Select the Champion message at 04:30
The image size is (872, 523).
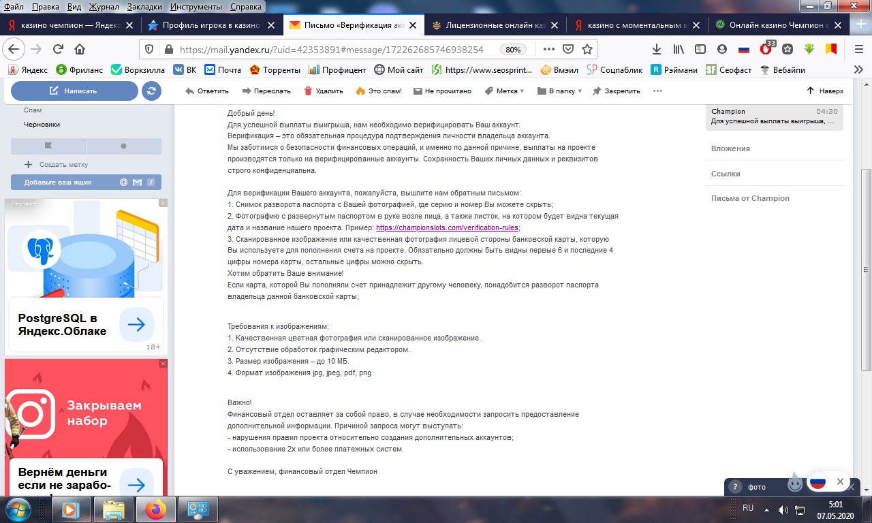(x=775, y=116)
